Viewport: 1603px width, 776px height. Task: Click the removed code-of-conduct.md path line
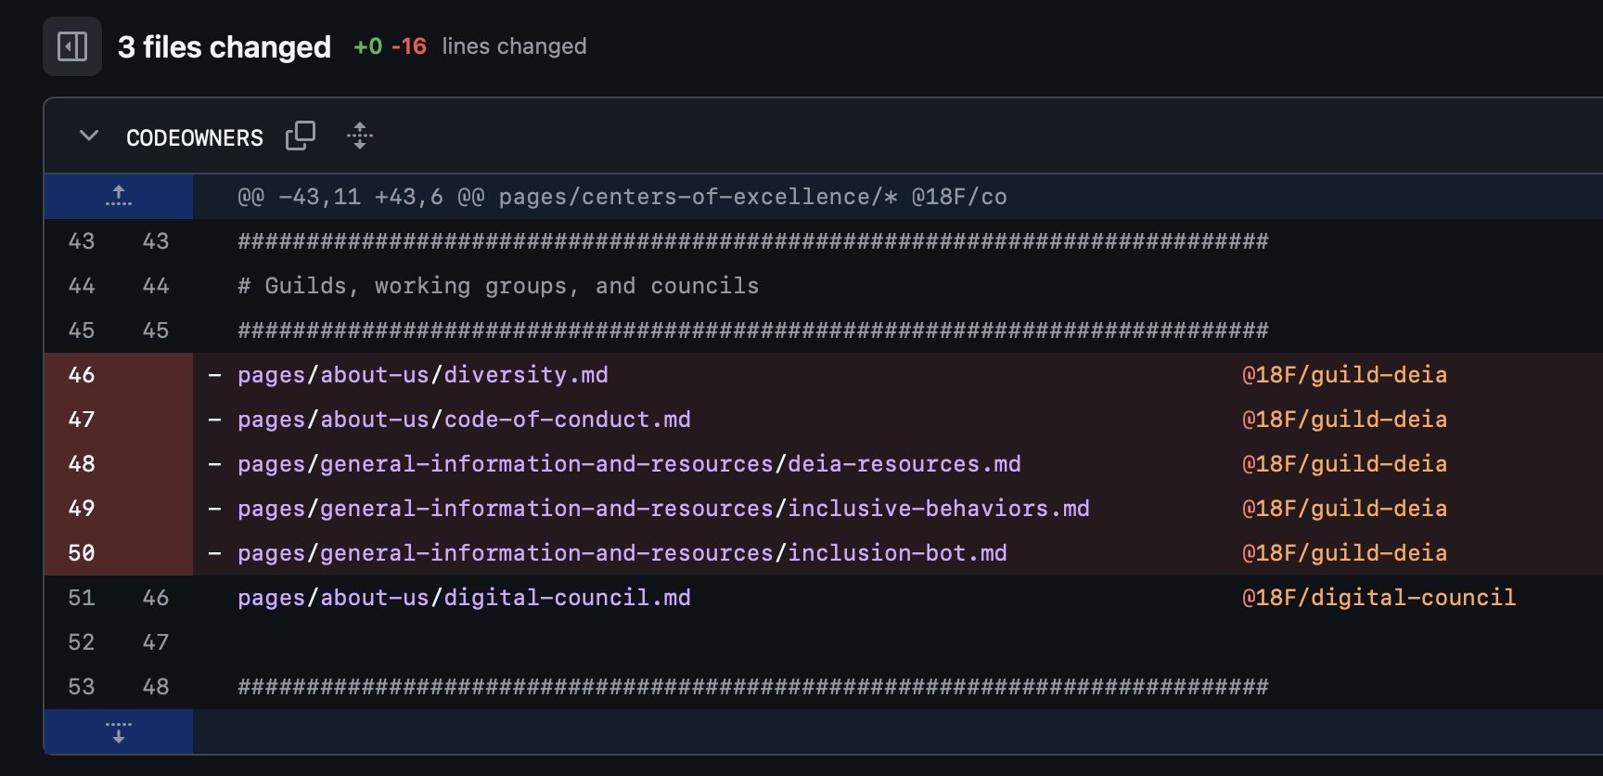coord(464,420)
